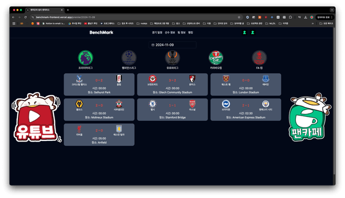Click the BenchMark logo
This screenshot has height=198, width=345.
pyautogui.click(x=101, y=32)
